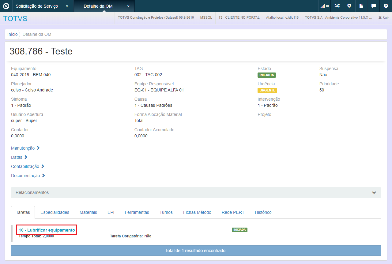Click TOTVS Construção e Projetos header entry
The width and height of the screenshot is (392, 264).
tap(156, 18)
